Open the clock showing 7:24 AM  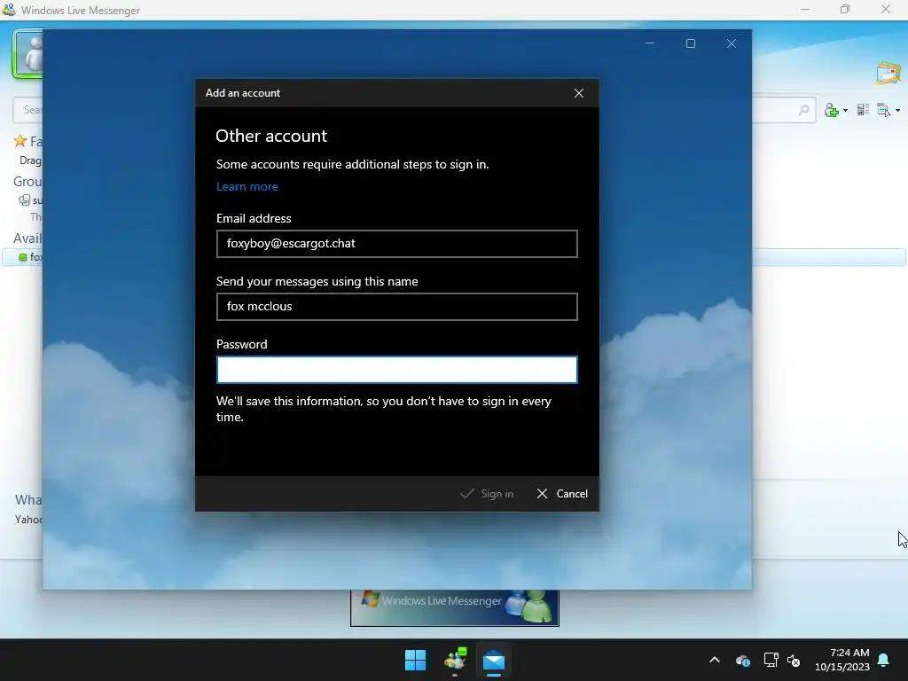pyautogui.click(x=842, y=660)
